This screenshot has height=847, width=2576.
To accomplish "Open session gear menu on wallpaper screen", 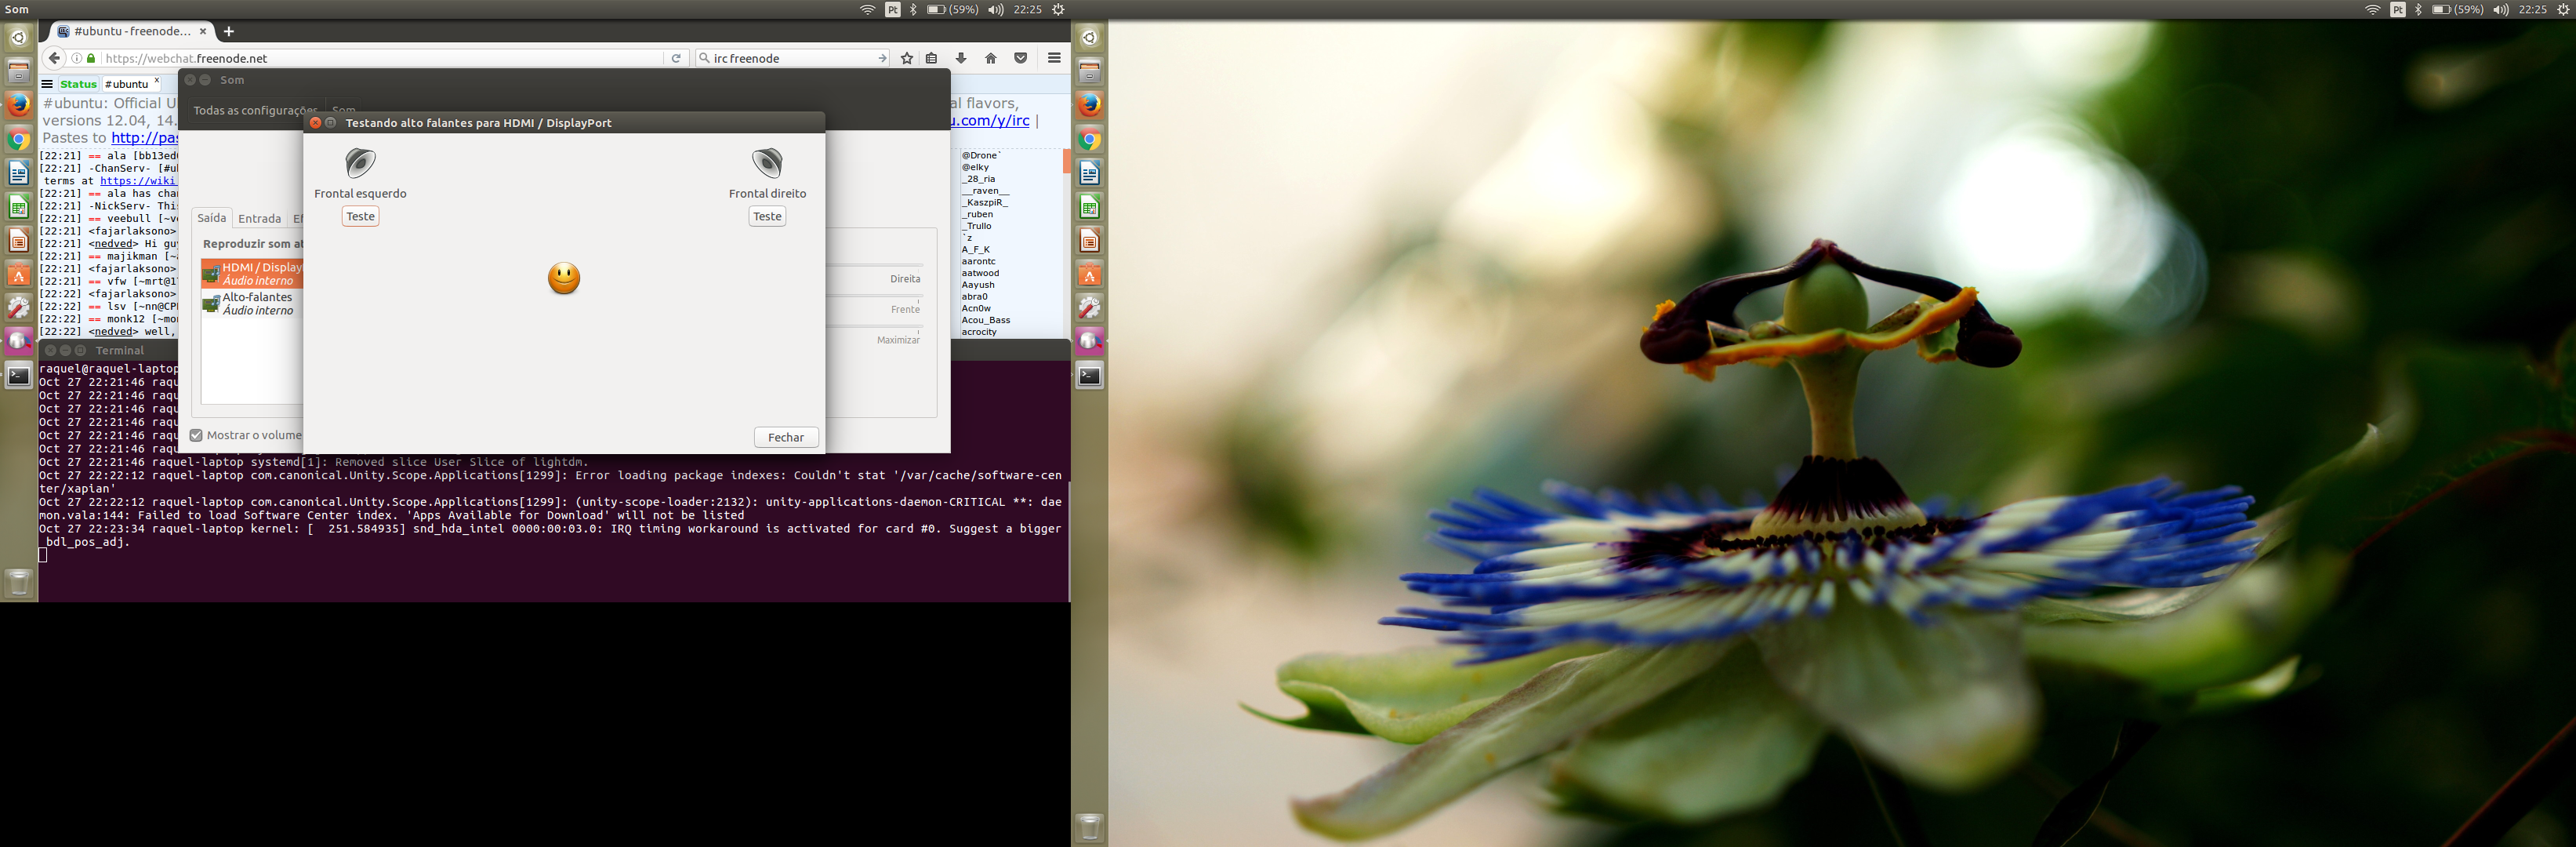I will point(2563,9).
